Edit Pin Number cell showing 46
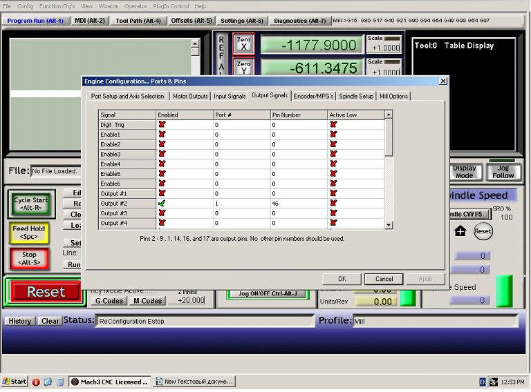This screenshot has width=531, height=392. click(299, 204)
